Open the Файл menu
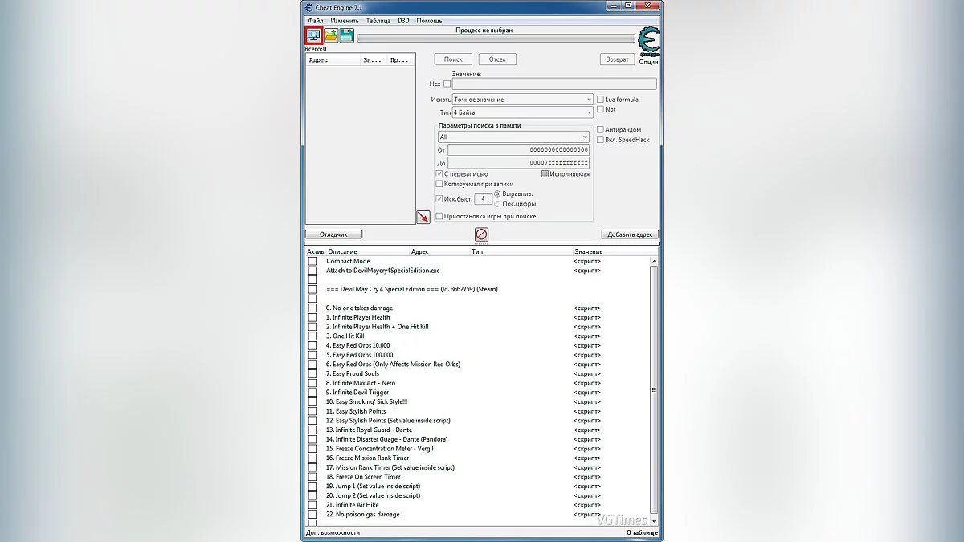The height and width of the screenshot is (542, 964). pos(316,20)
